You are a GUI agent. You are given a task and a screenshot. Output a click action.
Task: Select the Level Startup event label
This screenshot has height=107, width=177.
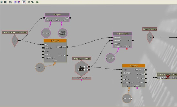pos(150,29)
